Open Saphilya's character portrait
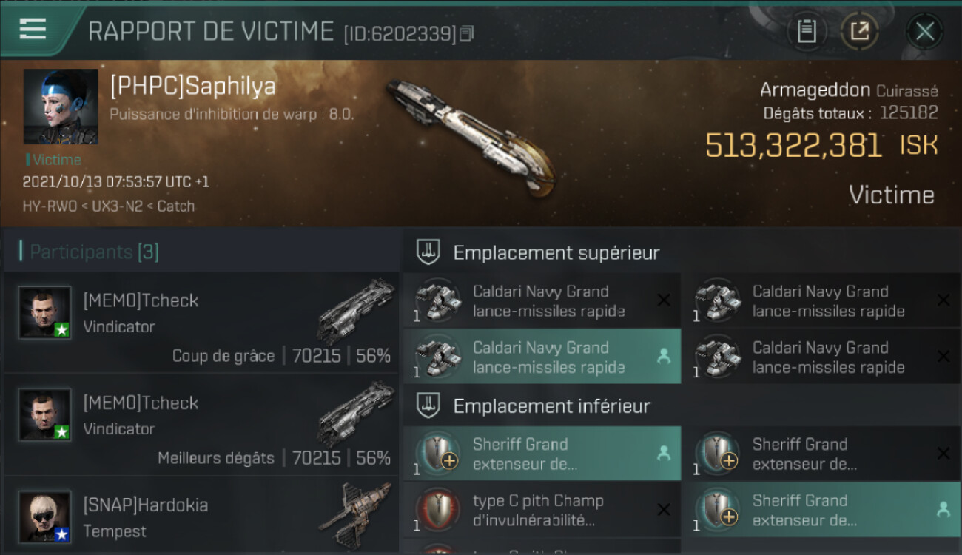This screenshot has height=555, width=962. click(61, 107)
